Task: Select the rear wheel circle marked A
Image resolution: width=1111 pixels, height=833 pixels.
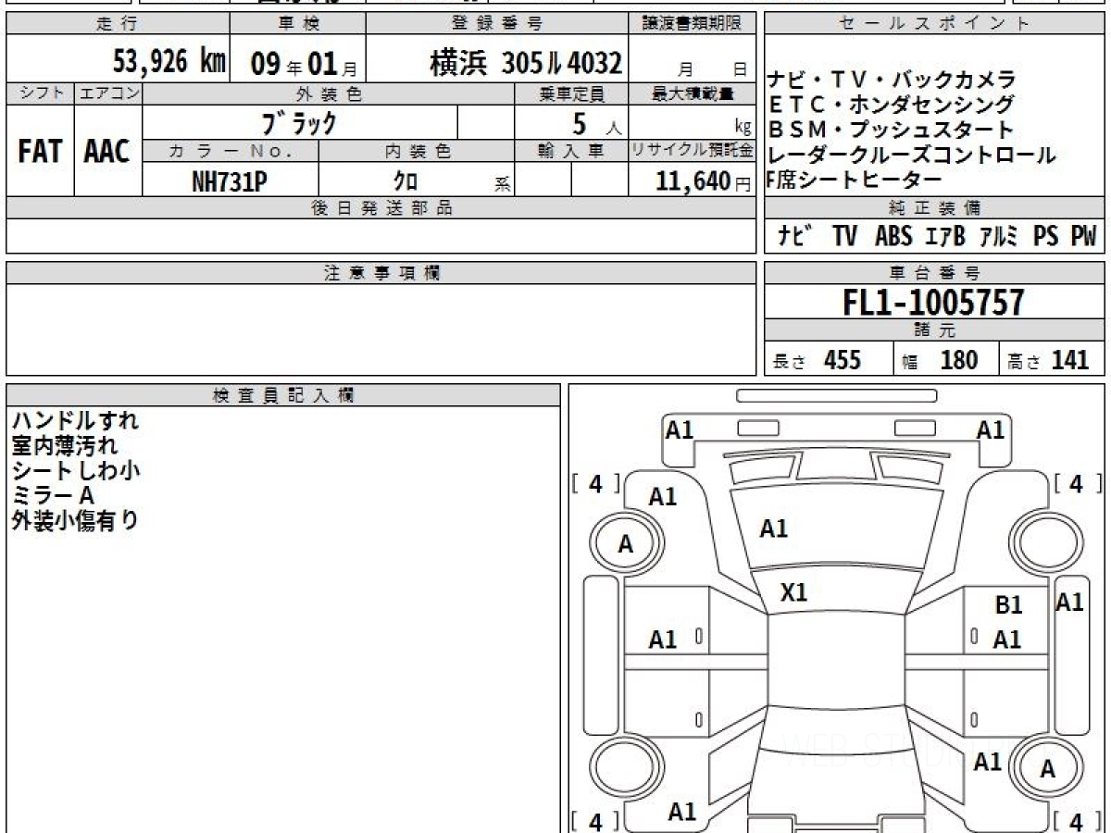Action: click(1047, 768)
